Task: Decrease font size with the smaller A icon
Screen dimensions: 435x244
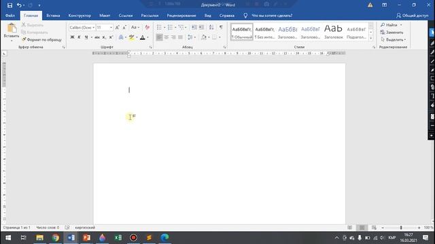Action: pyautogui.click(x=124, y=27)
